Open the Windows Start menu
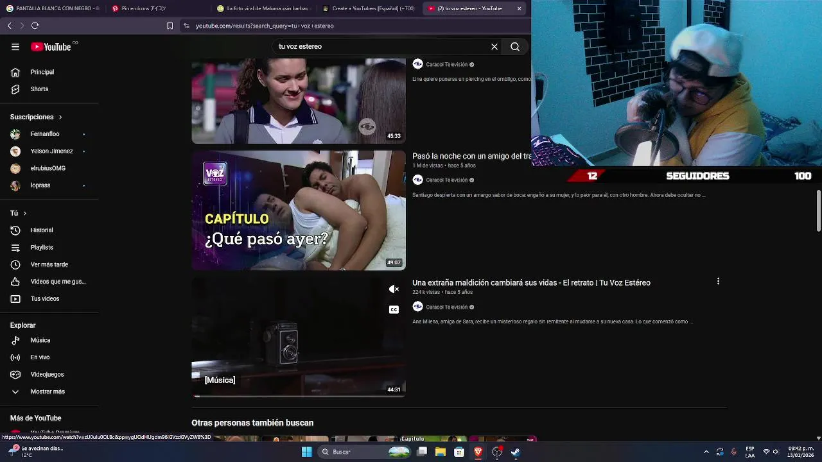The image size is (822, 462). (x=307, y=452)
